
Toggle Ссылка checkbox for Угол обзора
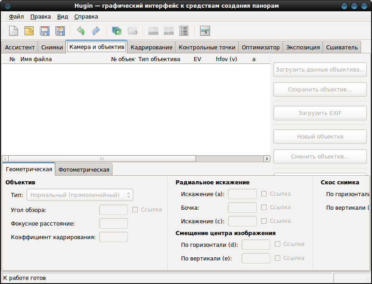[135, 210]
